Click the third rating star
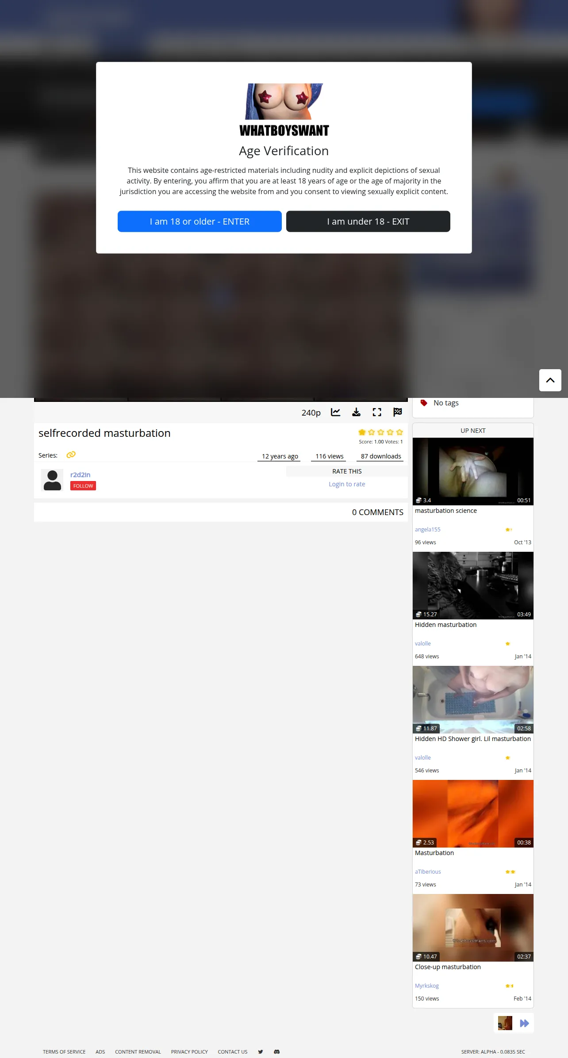The height and width of the screenshot is (1058, 568). tap(381, 432)
